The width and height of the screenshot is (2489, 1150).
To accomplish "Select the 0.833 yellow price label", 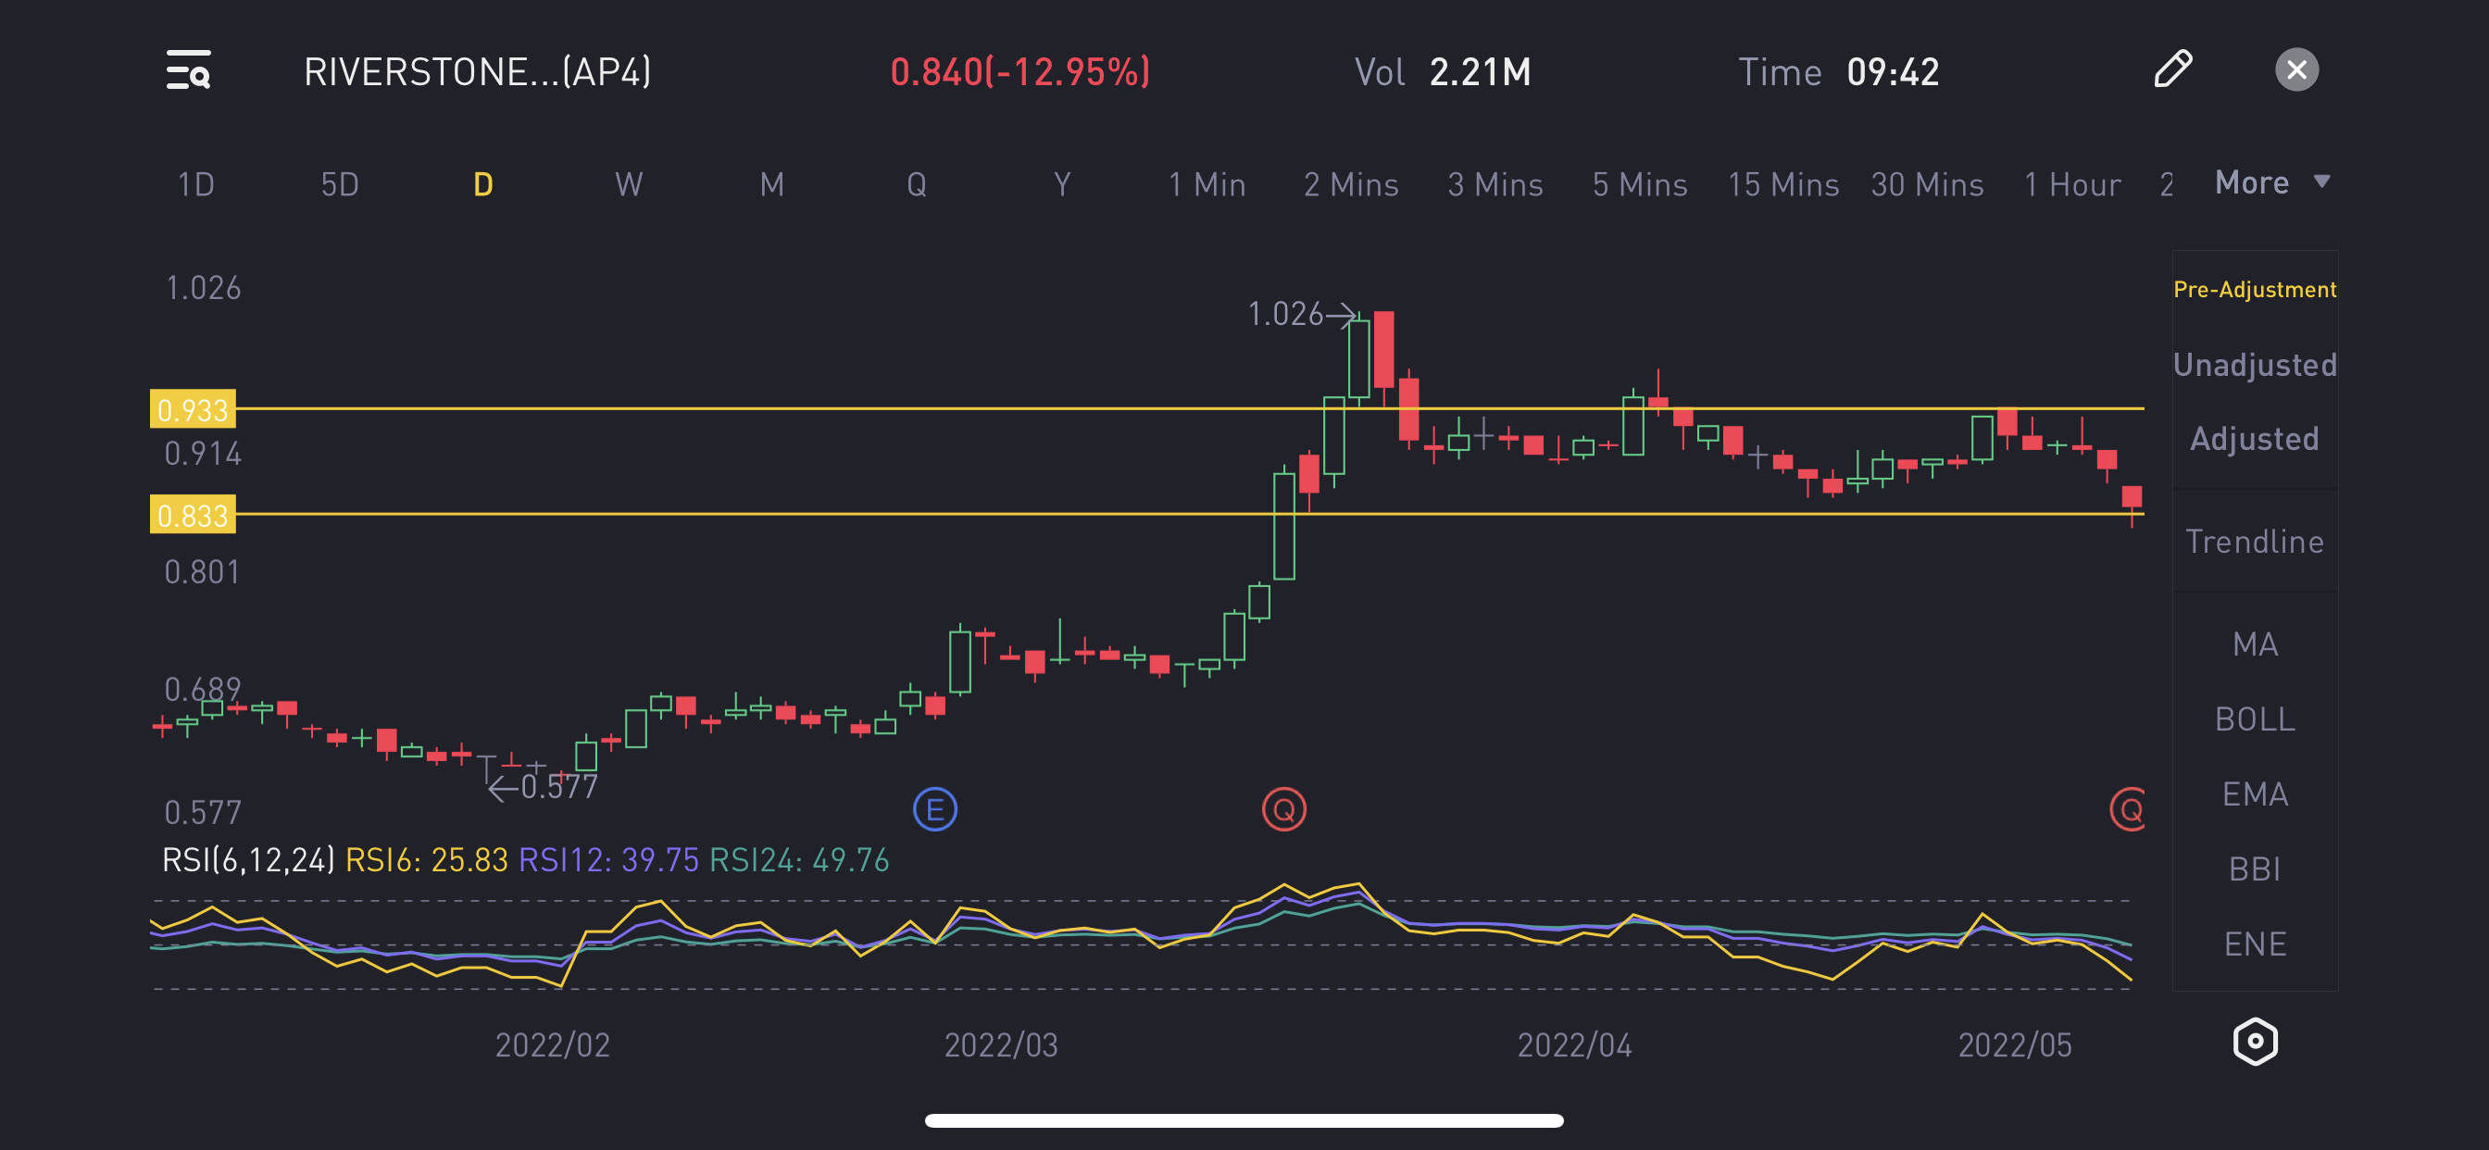I will click(193, 515).
